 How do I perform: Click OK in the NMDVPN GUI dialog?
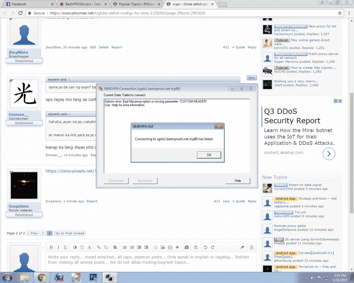point(209,155)
